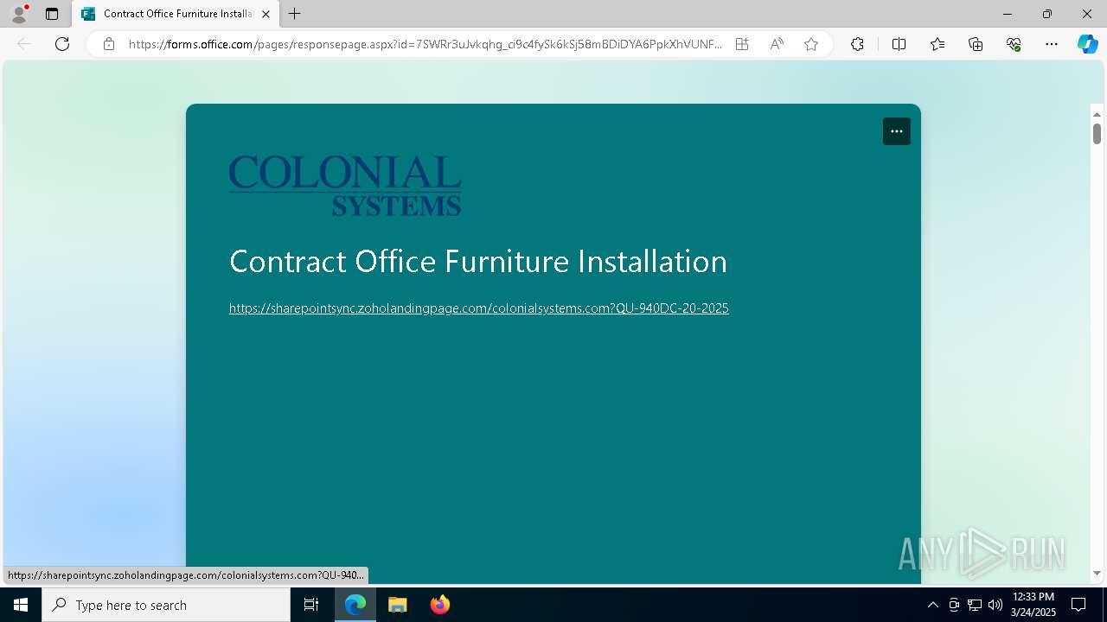Click the form title Contract Office Furniture Installation

coord(478,261)
